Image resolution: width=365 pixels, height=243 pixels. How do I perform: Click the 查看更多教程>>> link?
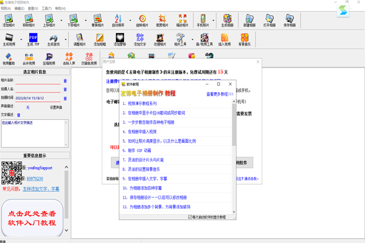(220, 94)
